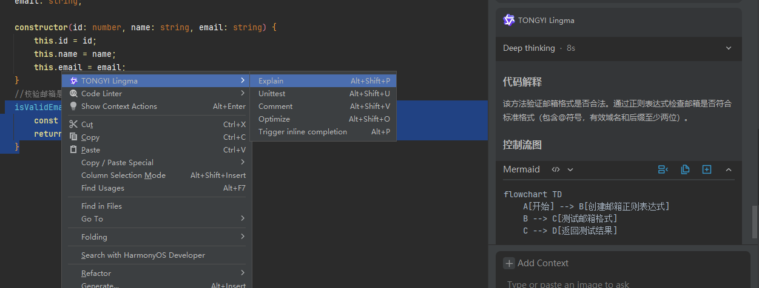Click the TONGYI Lingma logo in chat panel
Image resolution: width=759 pixels, height=288 pixels.
509,20
